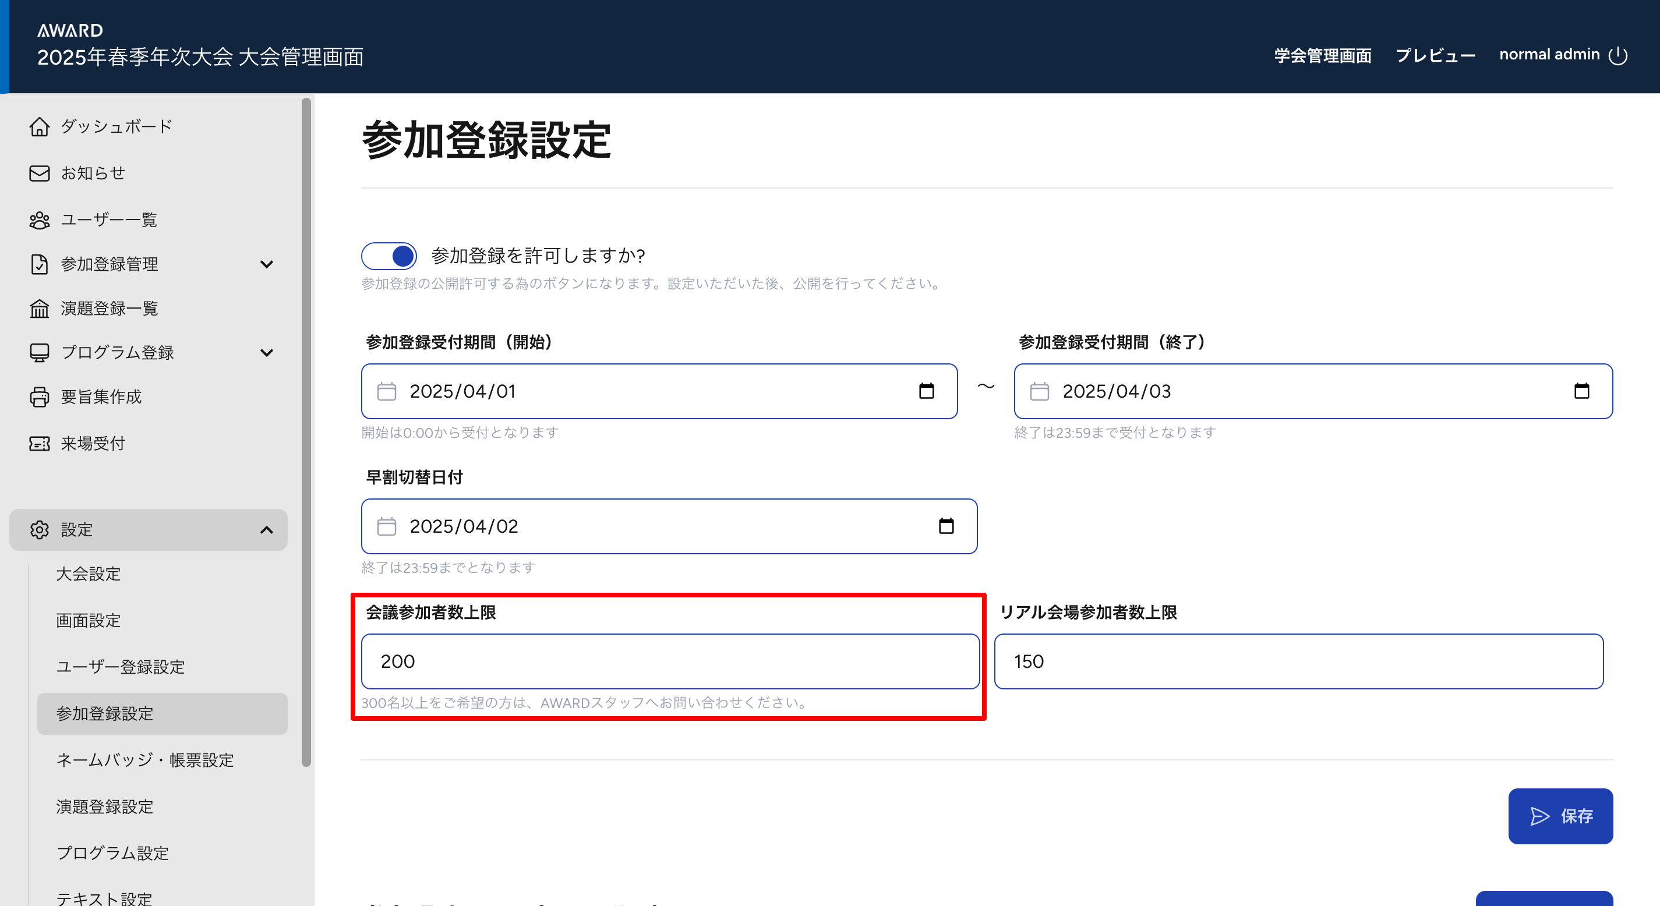Expand the プログラム登録 submenu chevron
The width and height of the screenshot is (1660, 906).
click(x=266, y=352)
